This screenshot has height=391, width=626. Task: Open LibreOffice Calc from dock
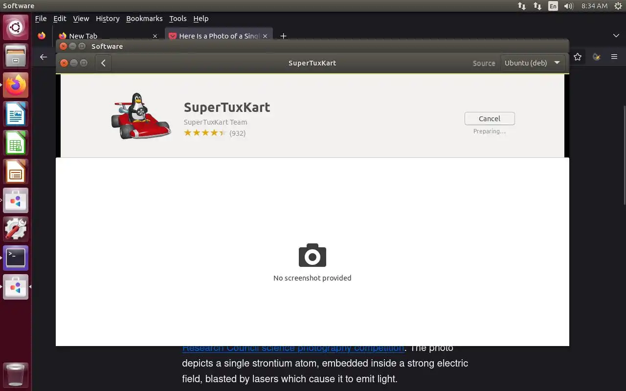(x=16, y=143)
